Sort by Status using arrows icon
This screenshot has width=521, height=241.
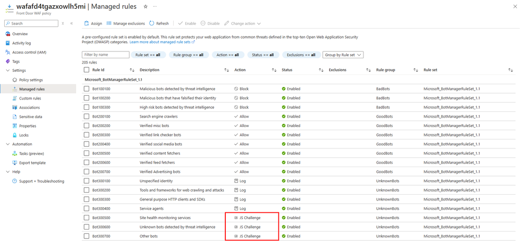321,70
